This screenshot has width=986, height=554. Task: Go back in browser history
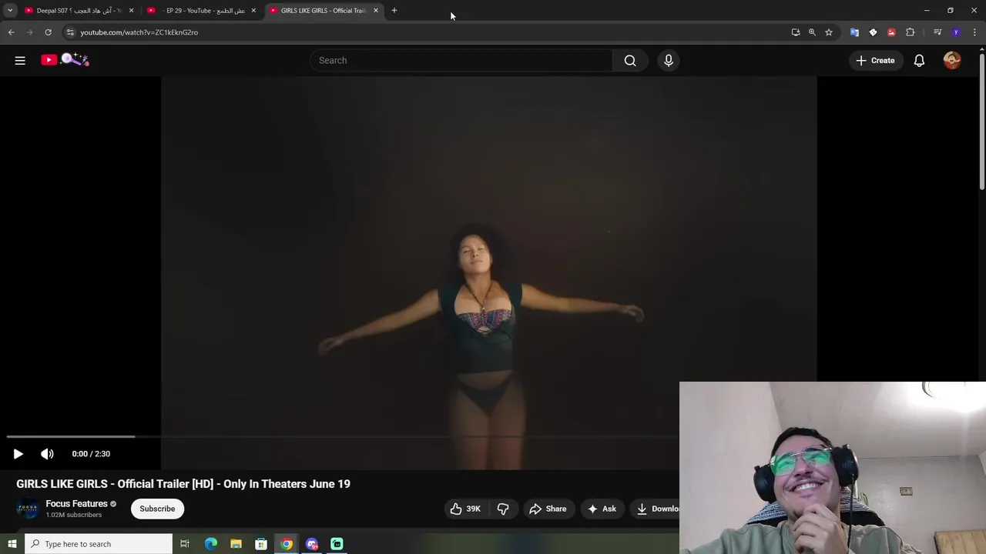[11, 32]
